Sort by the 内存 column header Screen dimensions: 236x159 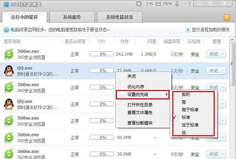(125, 41)
